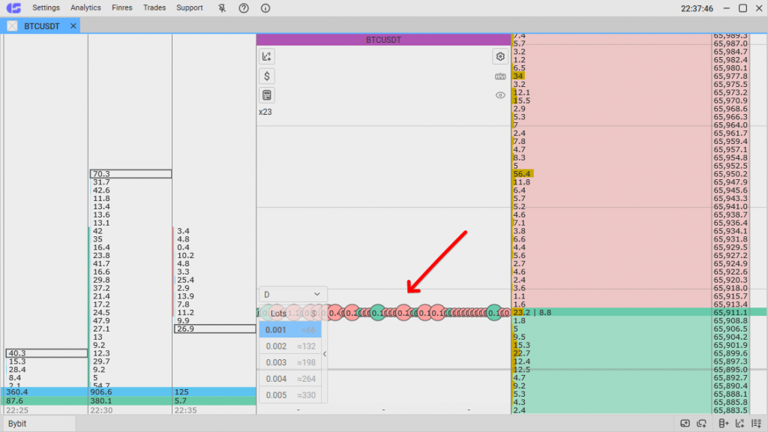Image resolution: width=768 pixels, height=432 pixels.
Task: Click the info circle icon
Action: point(265,7)
